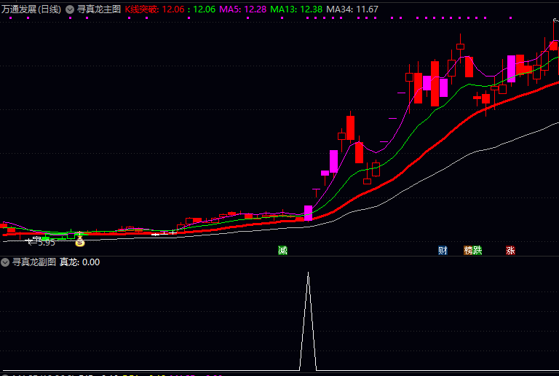The width and height of the screenshot is (559, 376).
Task: Select the red K线突破: 12.06 value
Action: pos(155,9)
